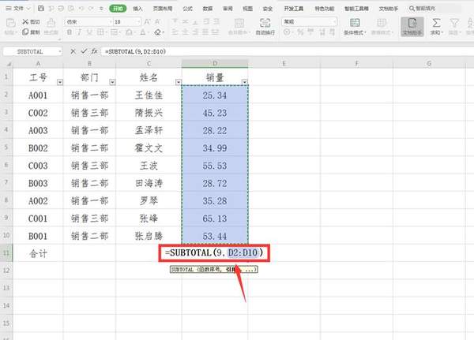Click the 剪切 cut button
This screenshot has height=340, width=474.
click(30, 21)
